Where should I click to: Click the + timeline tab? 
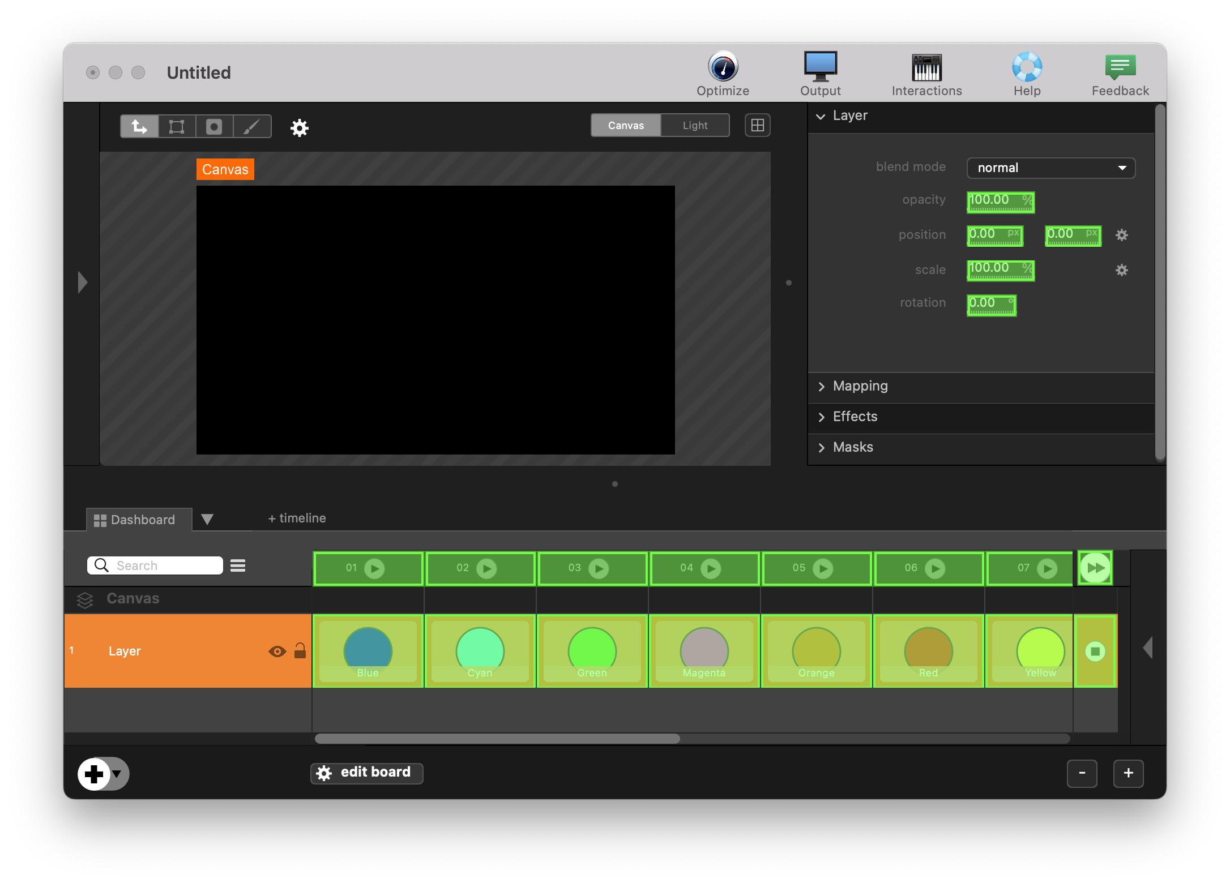click(x=297, y=518)
